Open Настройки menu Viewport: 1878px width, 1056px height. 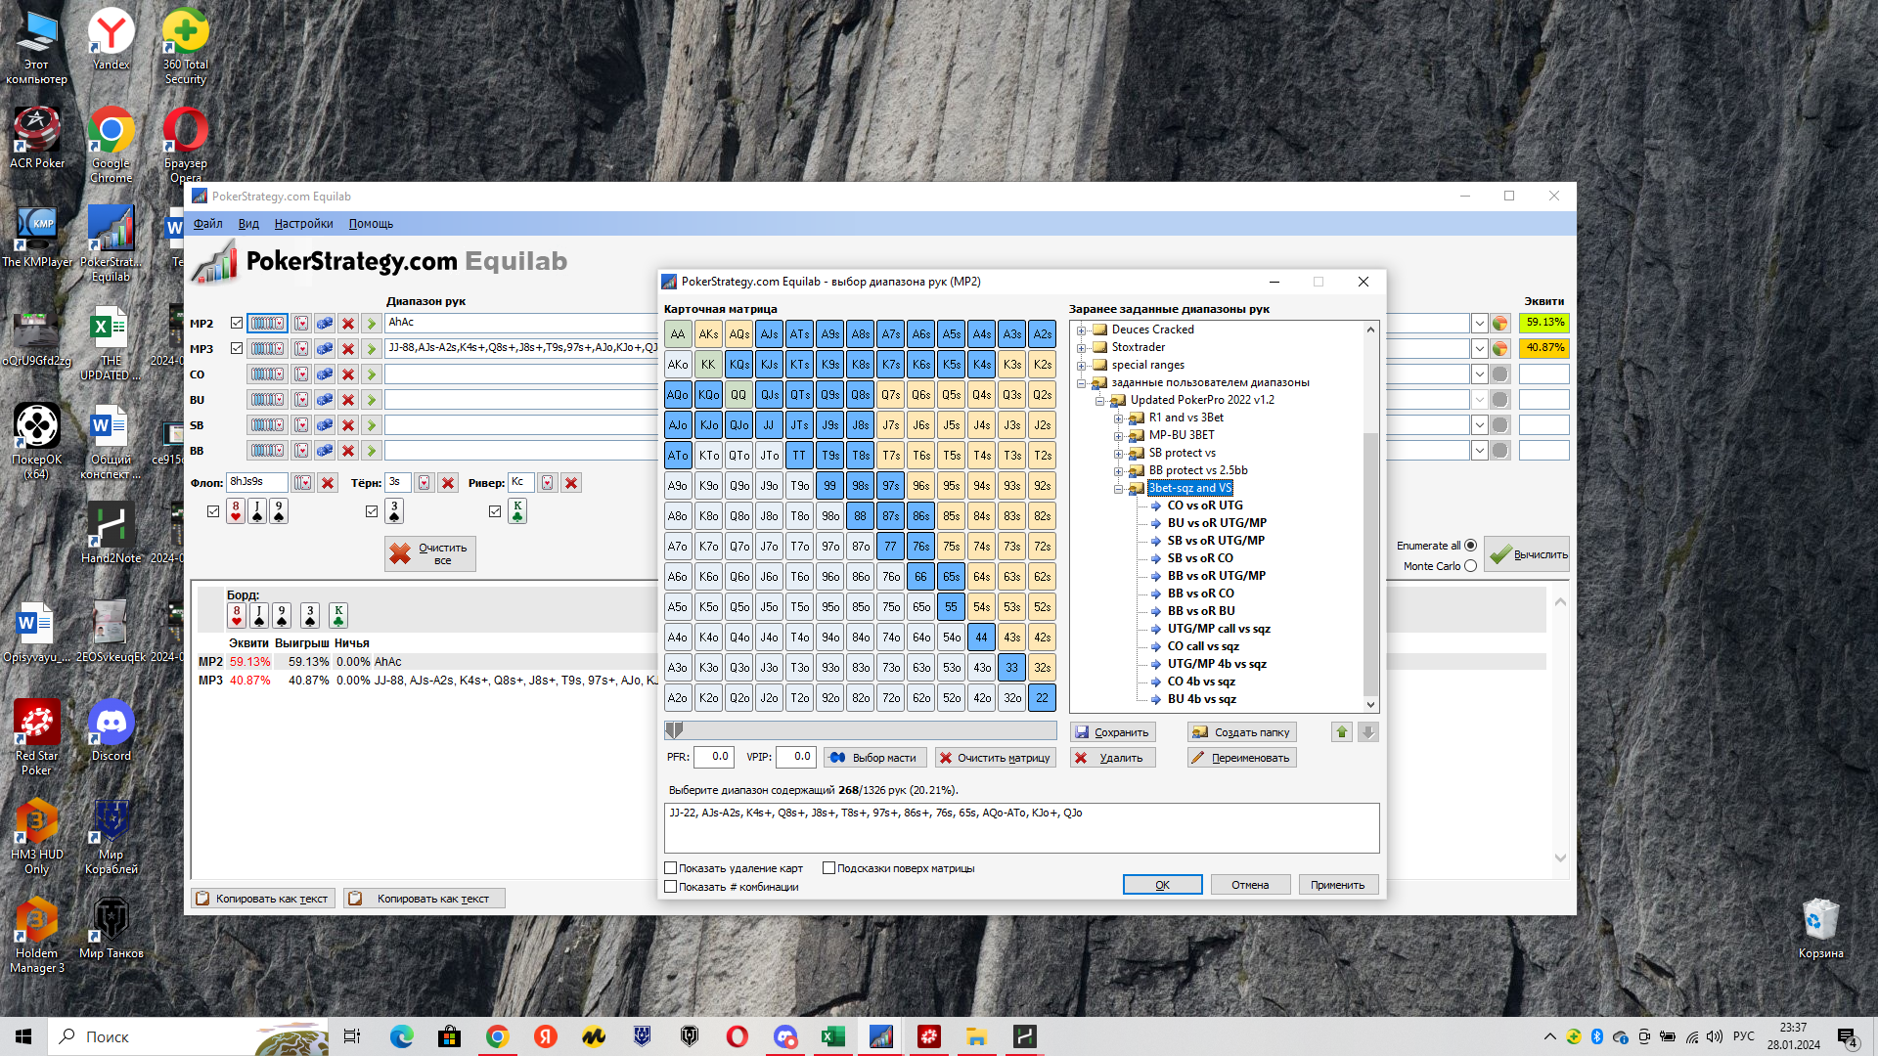(x=303, y=224)
